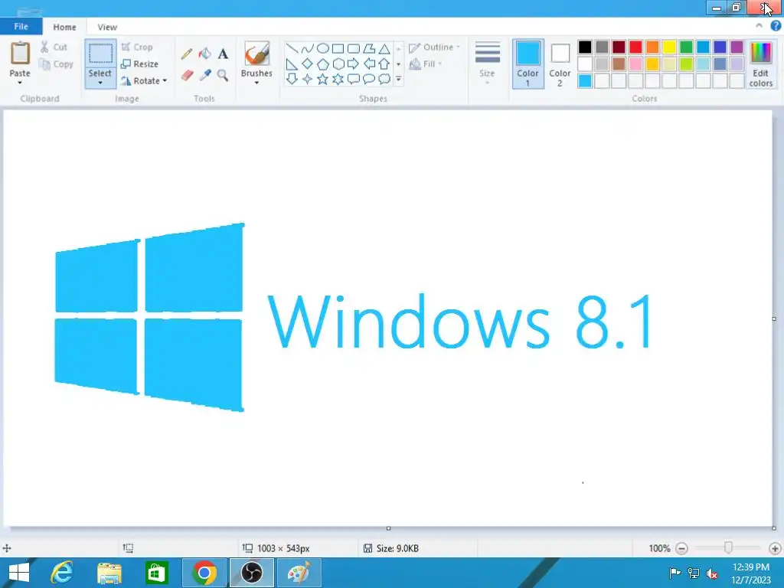Collapse the ribbon with the chevron

(759, 26)
